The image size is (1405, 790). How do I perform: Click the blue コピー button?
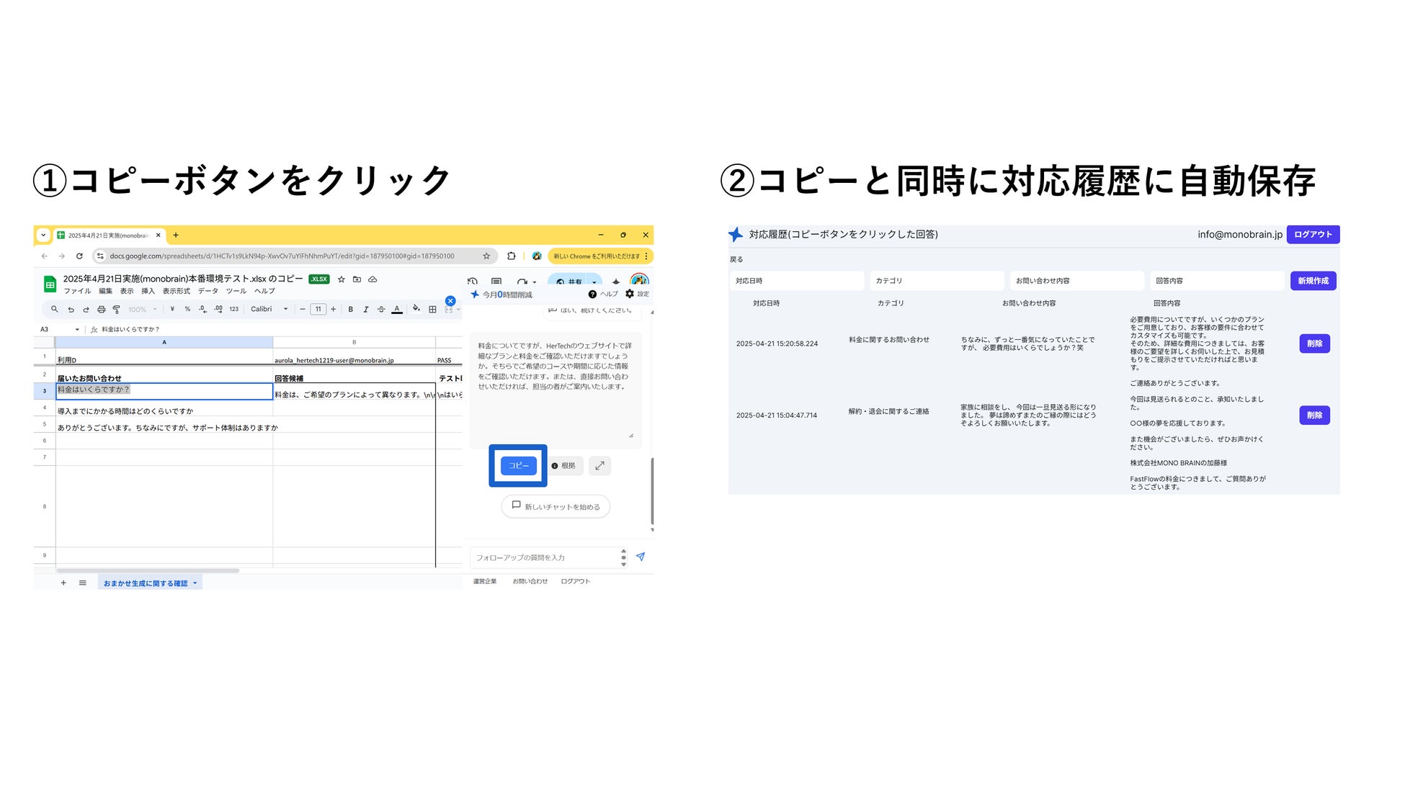point(518,466)
